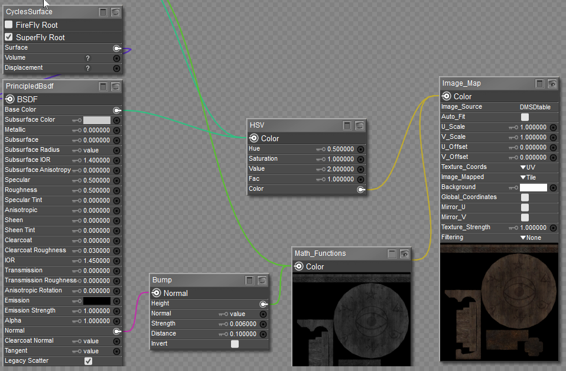Click the Displacement input socket on CyclesSurface
This screenshot has height=371, width=566.
(116, 68)
